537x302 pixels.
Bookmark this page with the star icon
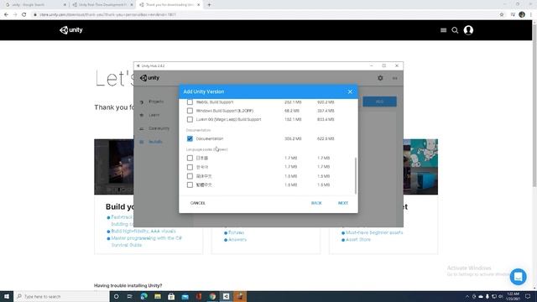[x=502, y=15]
